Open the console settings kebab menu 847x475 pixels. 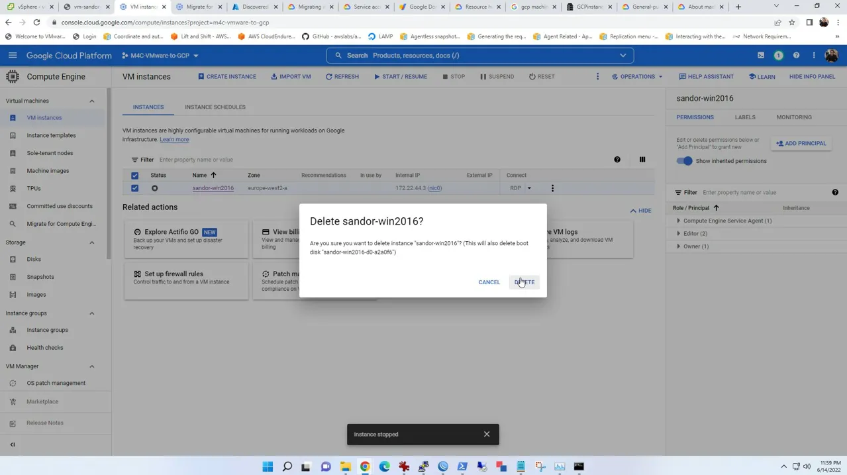(814, 56)
